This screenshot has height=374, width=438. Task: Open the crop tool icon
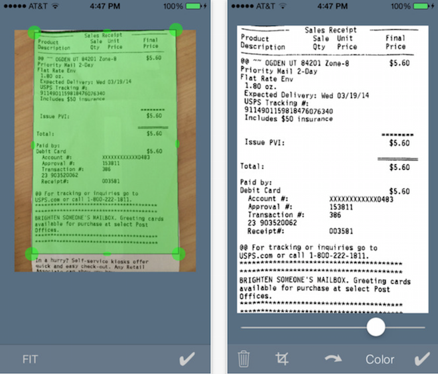pyautogui.click(x=282, y=359)
